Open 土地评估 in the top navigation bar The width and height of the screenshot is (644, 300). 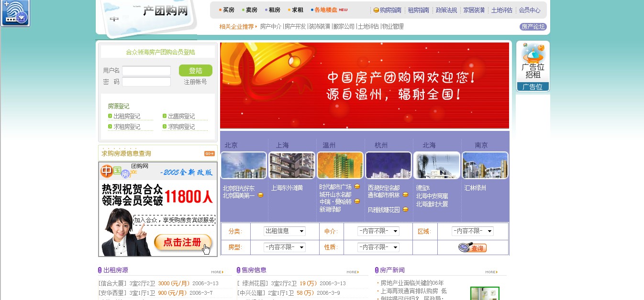tap(502, 10)
